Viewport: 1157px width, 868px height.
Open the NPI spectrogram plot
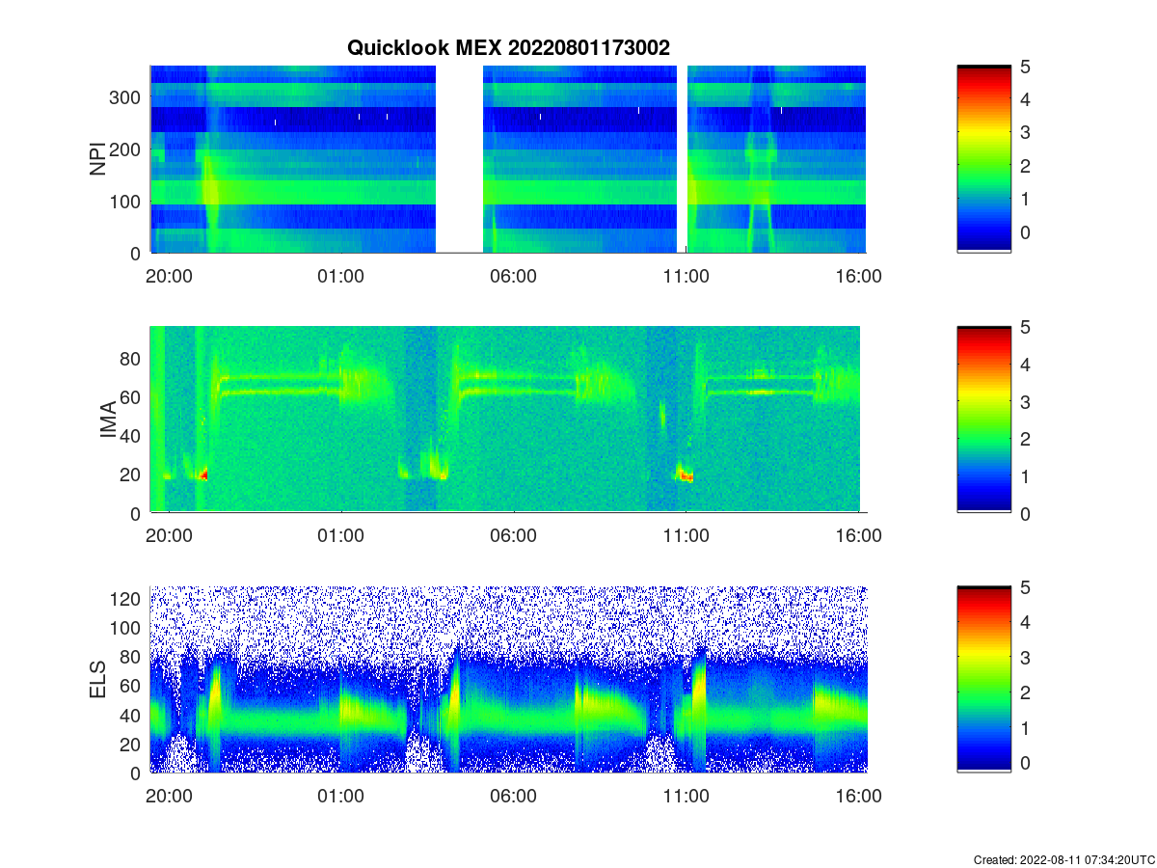tap(508, 159)
